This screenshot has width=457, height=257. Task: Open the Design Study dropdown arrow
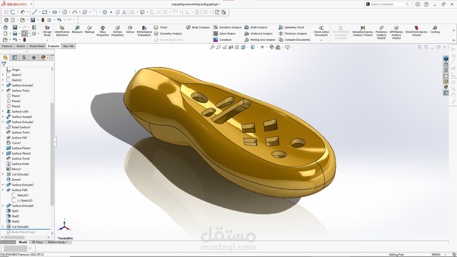(47, 40)
